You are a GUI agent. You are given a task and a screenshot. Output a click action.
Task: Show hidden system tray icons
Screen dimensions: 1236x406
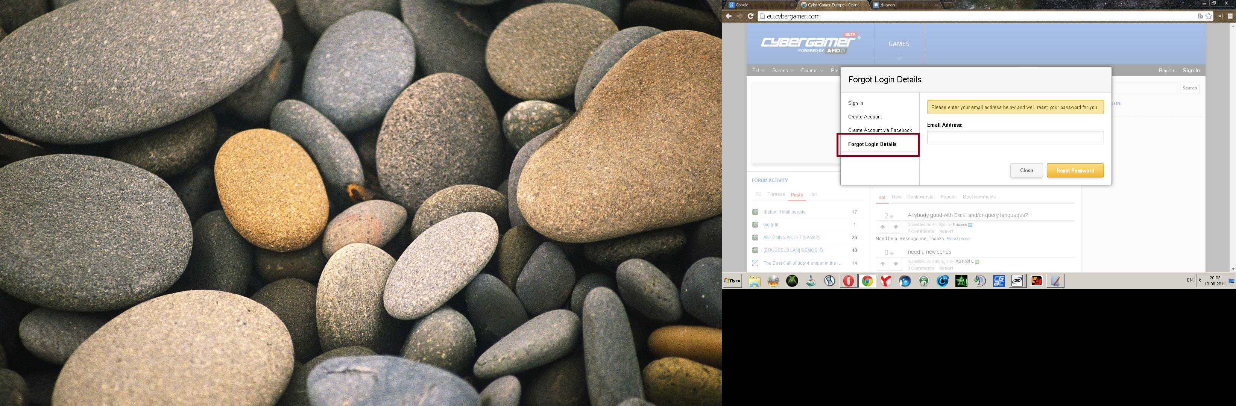(x=1200, y=280)
